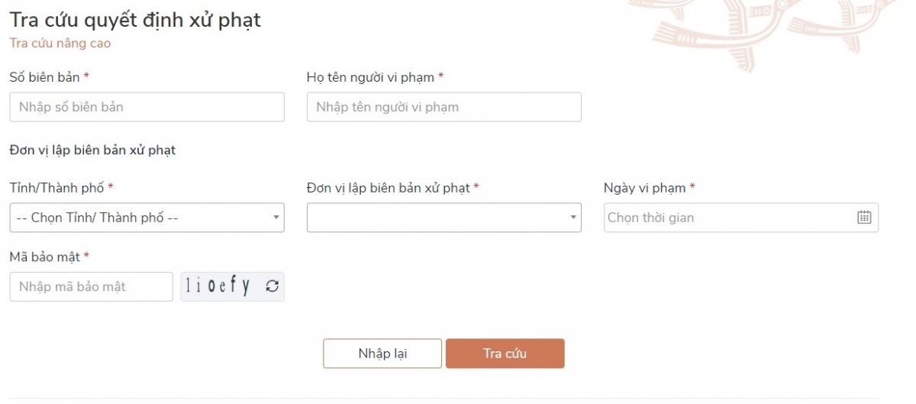Click the 'Mã bảo mật' field label
The width and height of the screenshot is (916, 404).
point(44,257)
